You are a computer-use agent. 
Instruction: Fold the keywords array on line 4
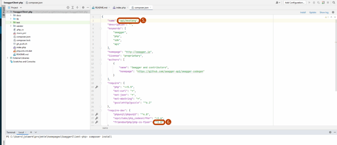pos(101,28)
